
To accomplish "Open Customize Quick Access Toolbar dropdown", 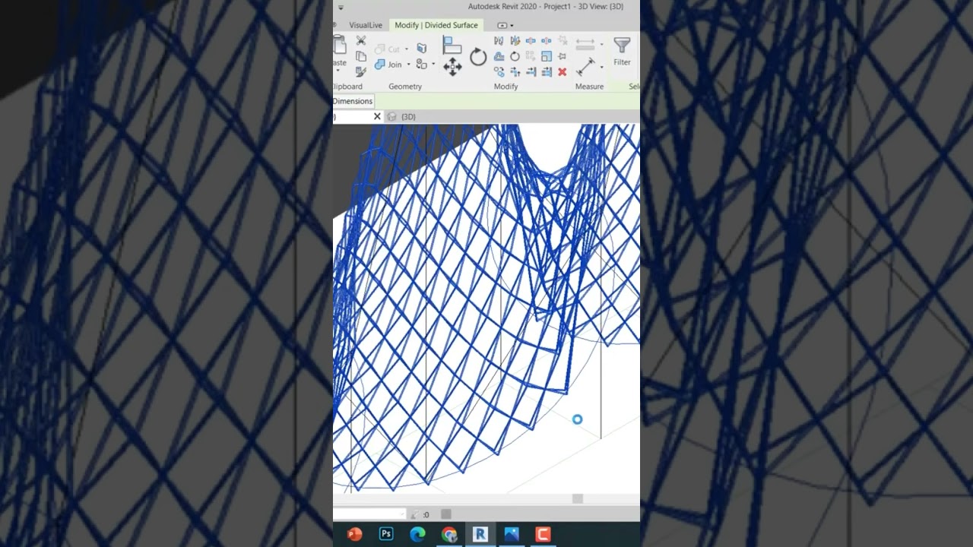I will pyautogui.click(x=341, y=7).
